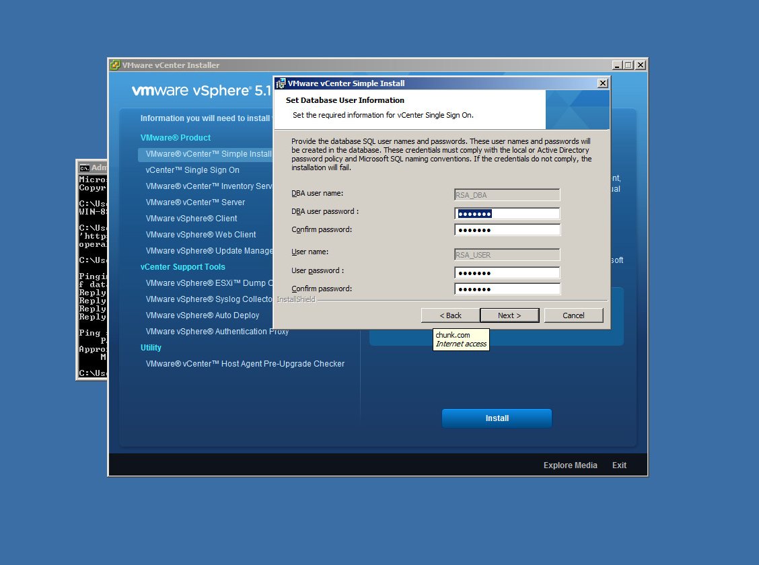Select the VMware vSphere Client item
This screenshot has height=565, width=759.
pyautogui.click(x=191, y=219)
